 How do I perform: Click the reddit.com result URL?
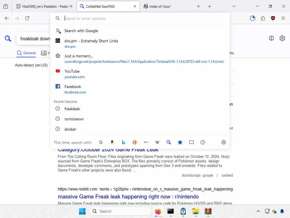tap(145, 189)
